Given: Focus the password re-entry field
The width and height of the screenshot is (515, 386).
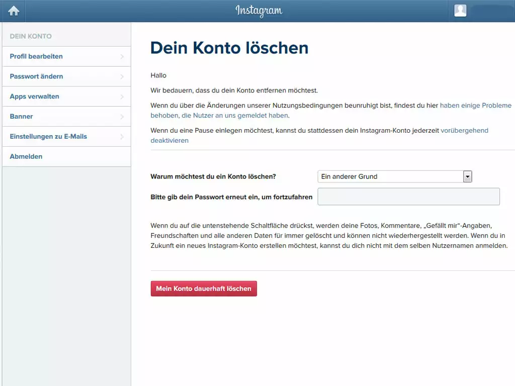Looking at the screenshot, I should point(408,197).
